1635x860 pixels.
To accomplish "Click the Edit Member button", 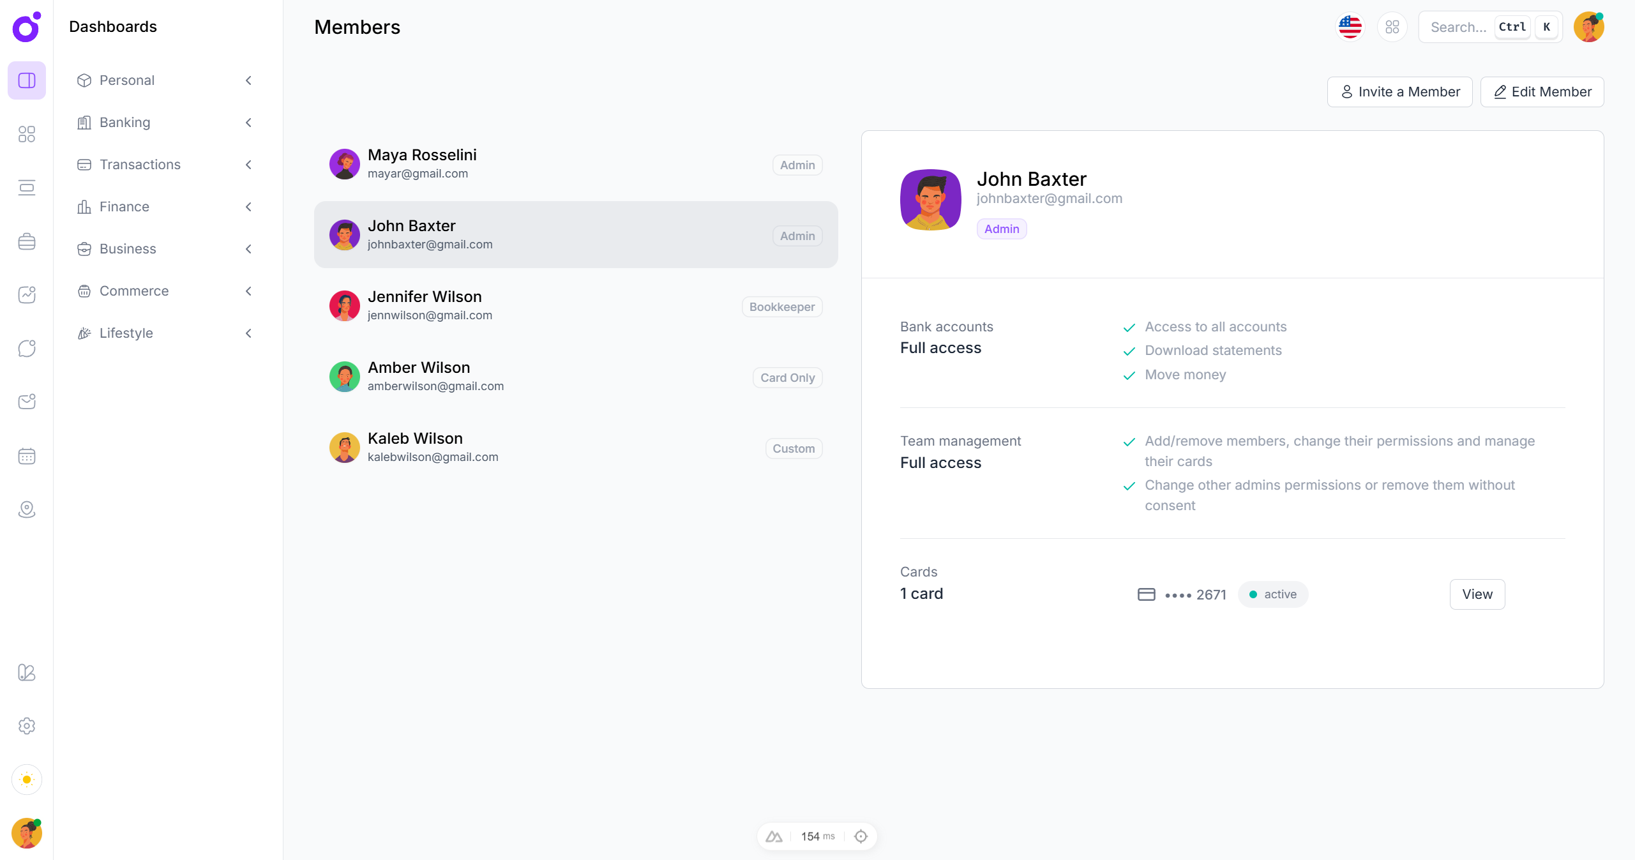I will coord(1542,92).
